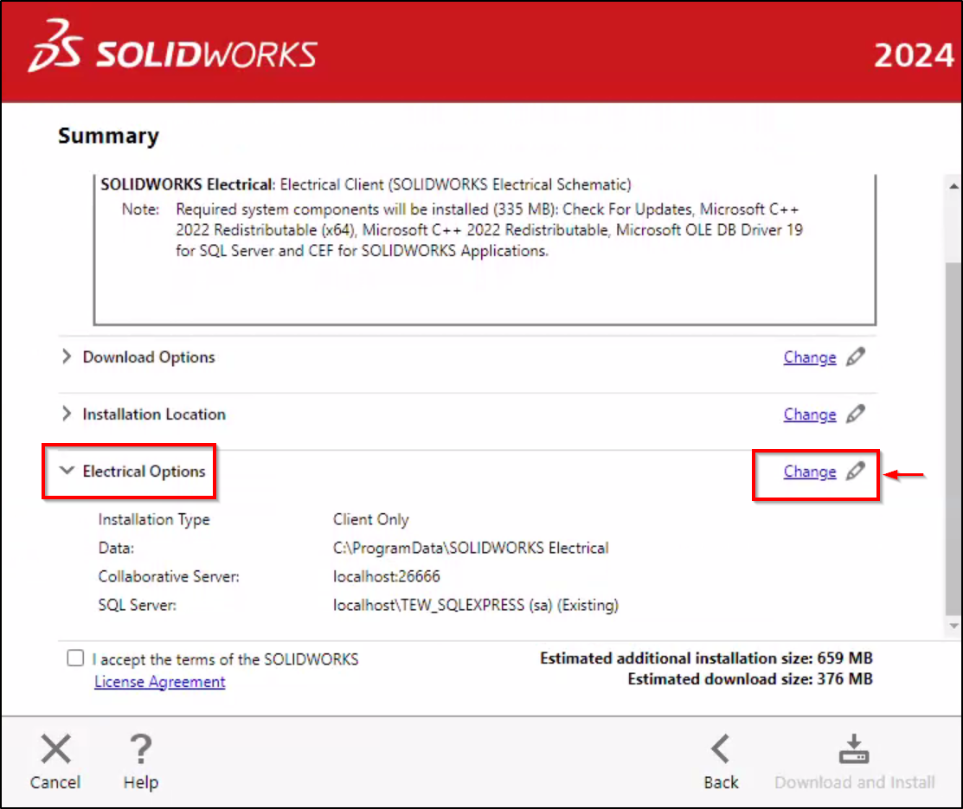Click the localhost:26666 collaborative server value
The width and height of the screenshot is (963, 809).
(x=386, y=576)
